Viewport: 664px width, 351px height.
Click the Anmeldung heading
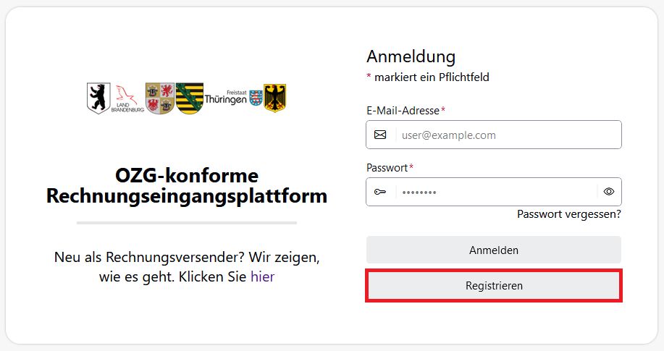(x=411, y=56)
